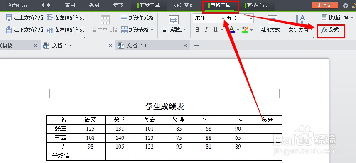This screenshot has height=163, width=356.
Task: Click the 姓名 header cell
Action: pos(61,120)
